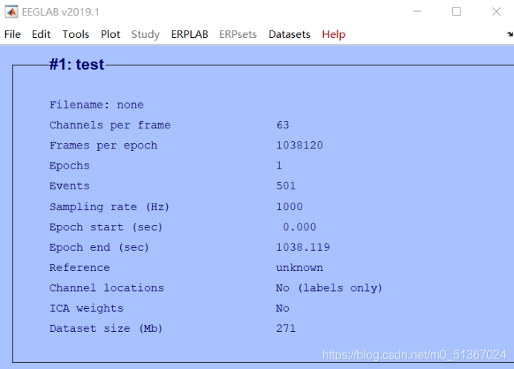Open the Plot menu

(x=111, y=34)
